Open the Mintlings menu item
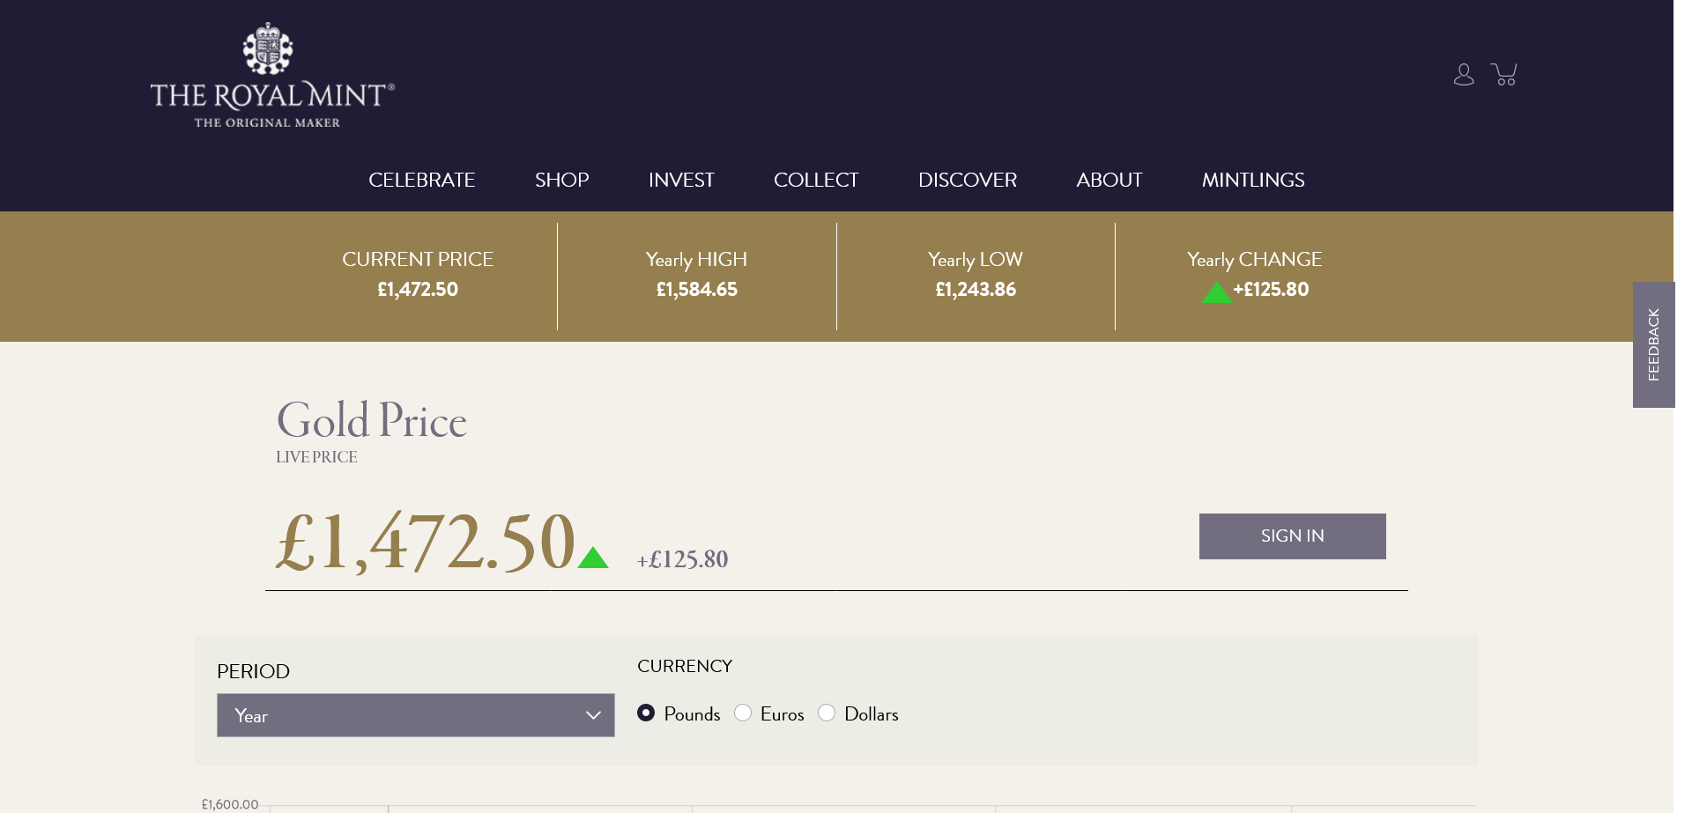This screenshot has height=813, width=1692. point(1252,180)
